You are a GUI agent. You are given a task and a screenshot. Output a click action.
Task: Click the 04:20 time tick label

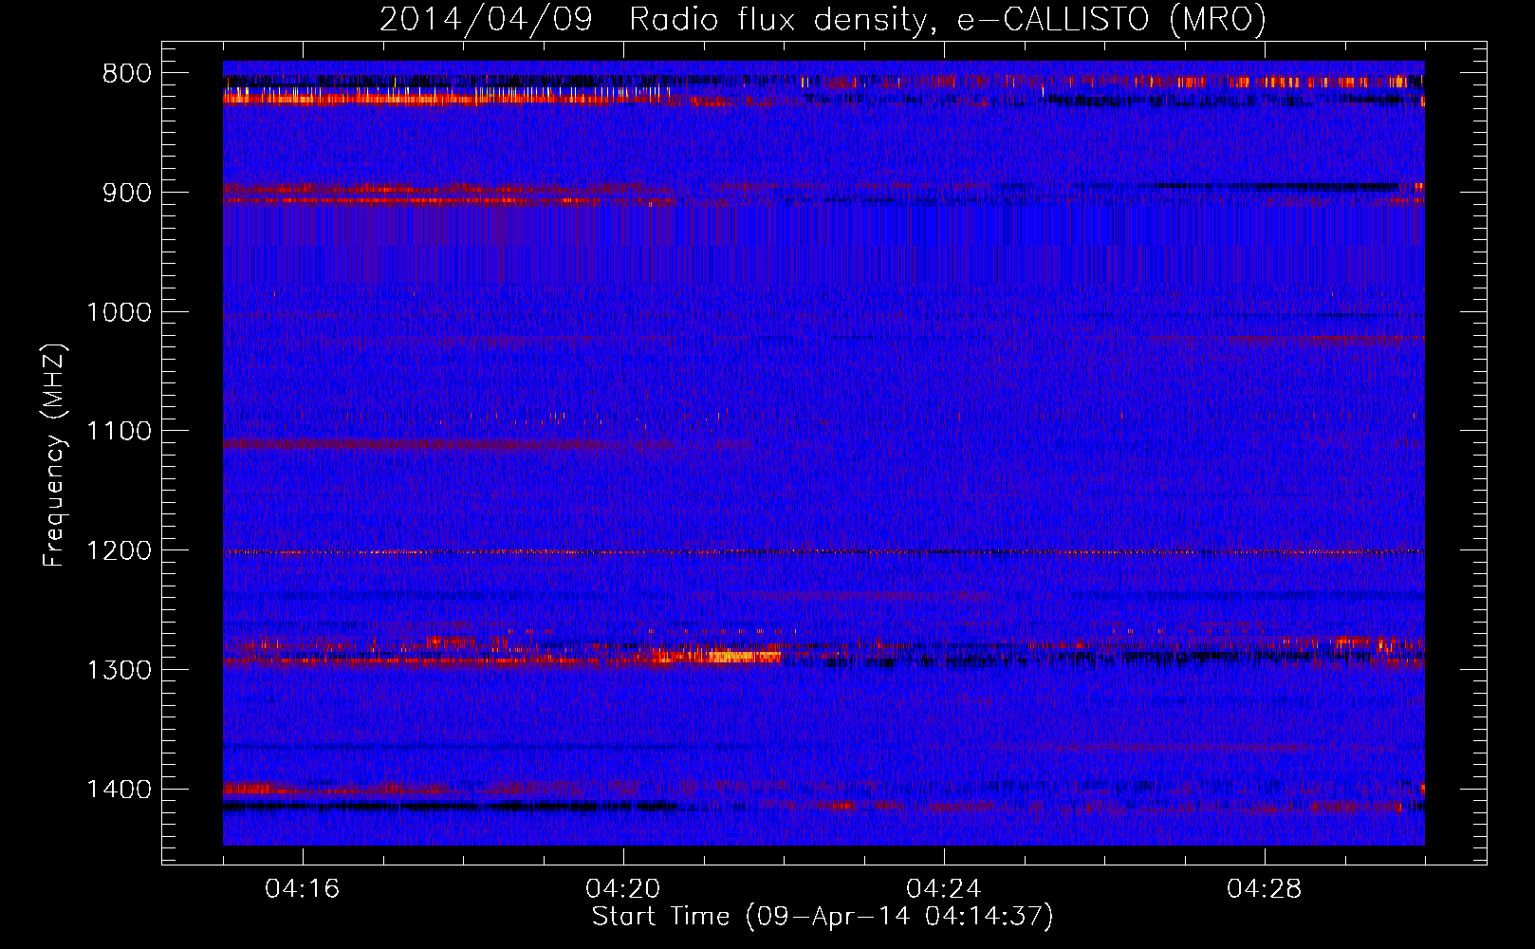click(x=623, y=889)
